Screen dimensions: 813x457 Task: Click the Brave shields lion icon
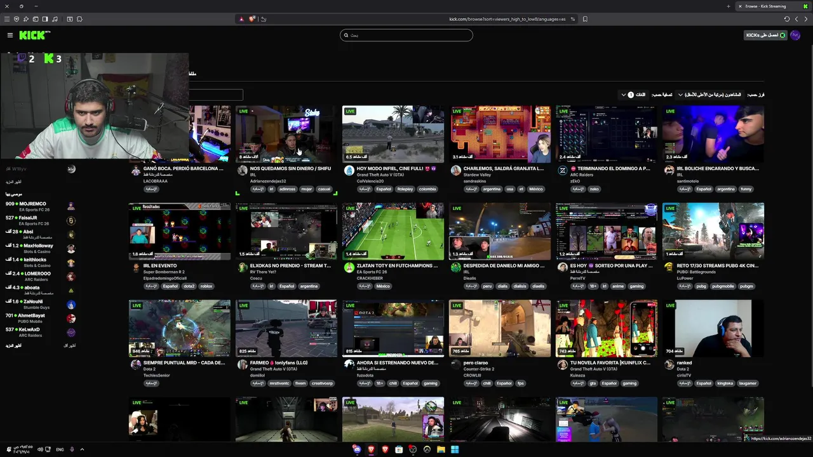point(252,19)
